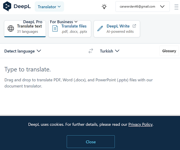The image size is (180, 150).
Task: Open the DeepL Write tab
Action: coord(117,29)
